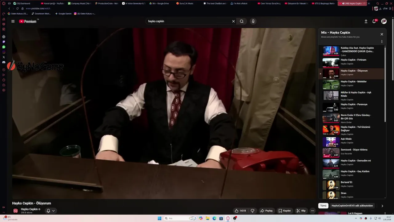Select Hayko Cepkin - Geç Kaldım
The height and width of the screenshot is (222, 394).
[351, 174]
